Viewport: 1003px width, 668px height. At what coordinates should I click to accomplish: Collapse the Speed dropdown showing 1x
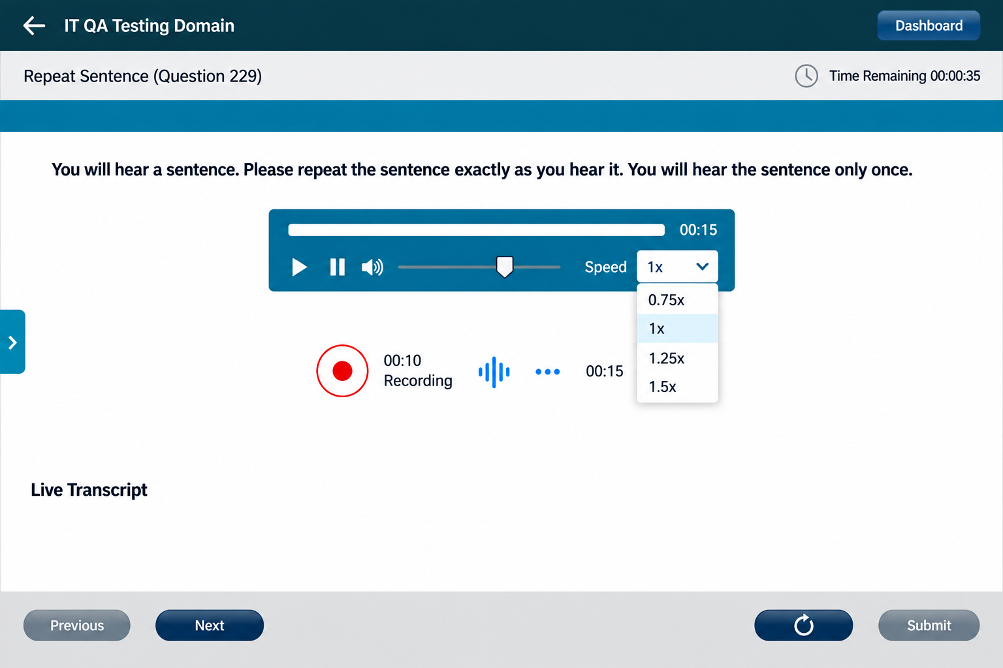click(677, 267)
